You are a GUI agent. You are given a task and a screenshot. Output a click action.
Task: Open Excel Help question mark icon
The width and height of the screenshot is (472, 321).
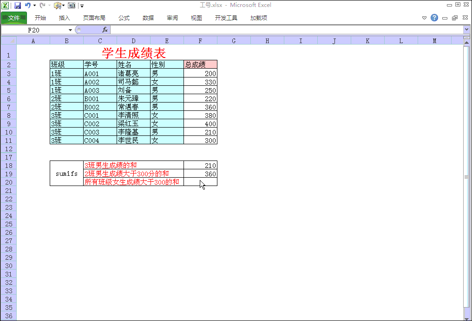coord(434,18)
